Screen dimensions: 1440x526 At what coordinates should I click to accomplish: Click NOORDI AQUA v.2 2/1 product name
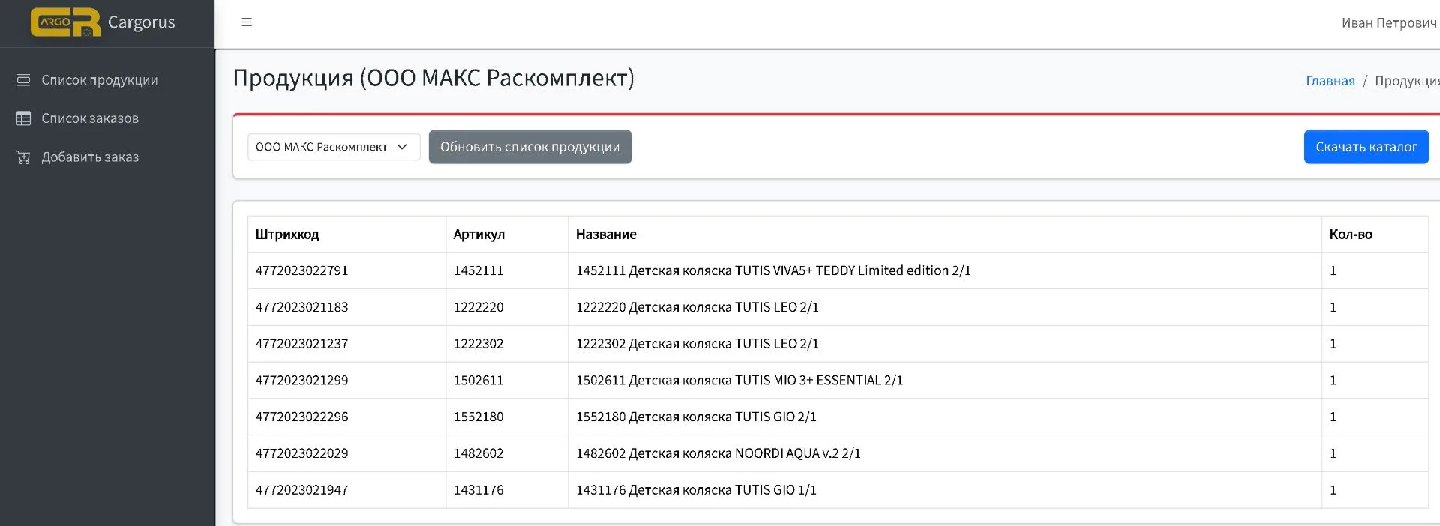(718, 453)
